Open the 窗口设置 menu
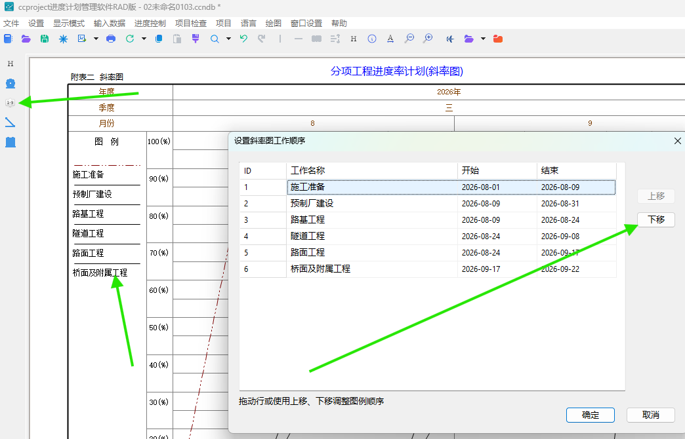Screen dimensions: 685x439 click(306, 23)
